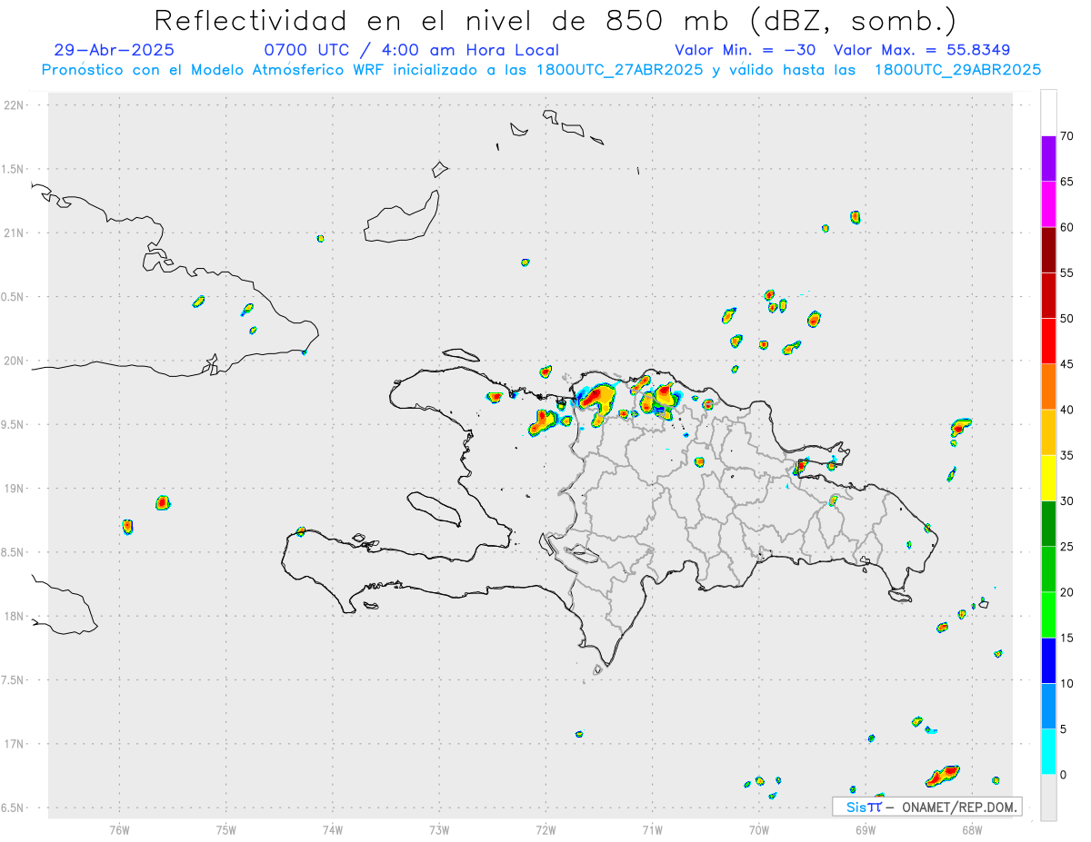Viewport: 1091px width, 842px height.
Task: Click the colorbar tick label '65'
Action: click(1066, 182)
